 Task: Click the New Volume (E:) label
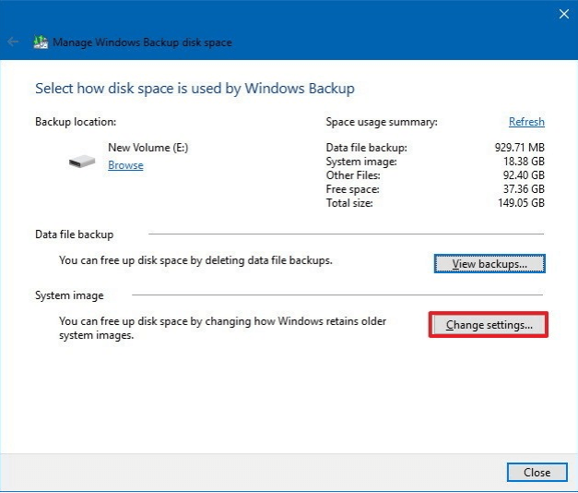pos(147,147)
